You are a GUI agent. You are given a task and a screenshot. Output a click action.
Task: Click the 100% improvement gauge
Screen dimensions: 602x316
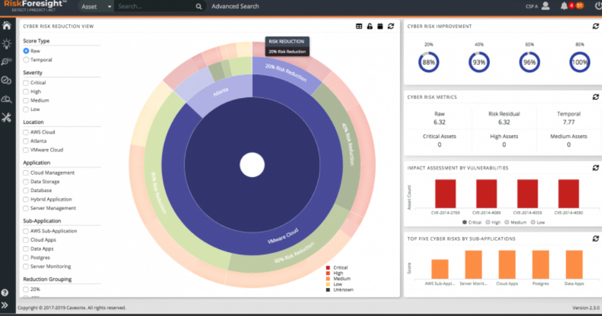tap(580, 62)
